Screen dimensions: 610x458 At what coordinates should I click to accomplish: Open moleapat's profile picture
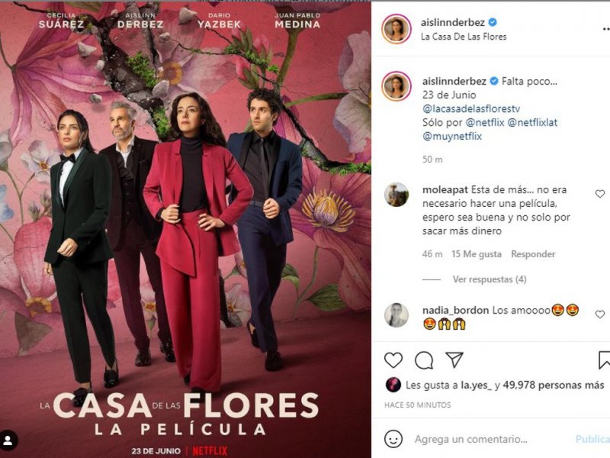coord(396,195)
